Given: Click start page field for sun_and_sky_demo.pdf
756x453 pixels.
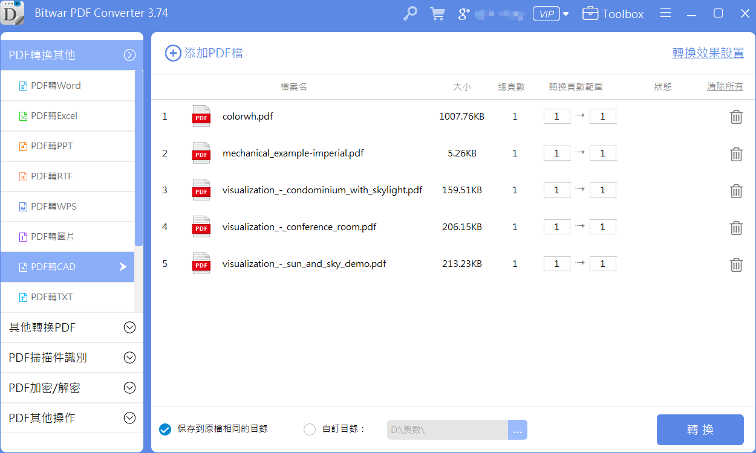Looking at the screenshot, I should 557,264.
